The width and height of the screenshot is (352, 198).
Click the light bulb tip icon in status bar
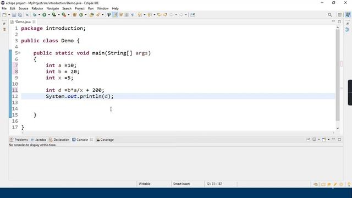click(x=349, y=184)
